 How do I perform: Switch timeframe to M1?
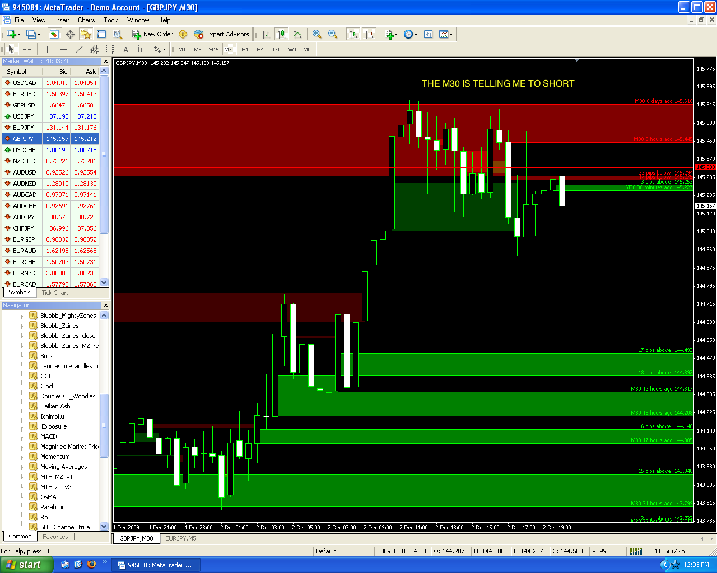182,49
